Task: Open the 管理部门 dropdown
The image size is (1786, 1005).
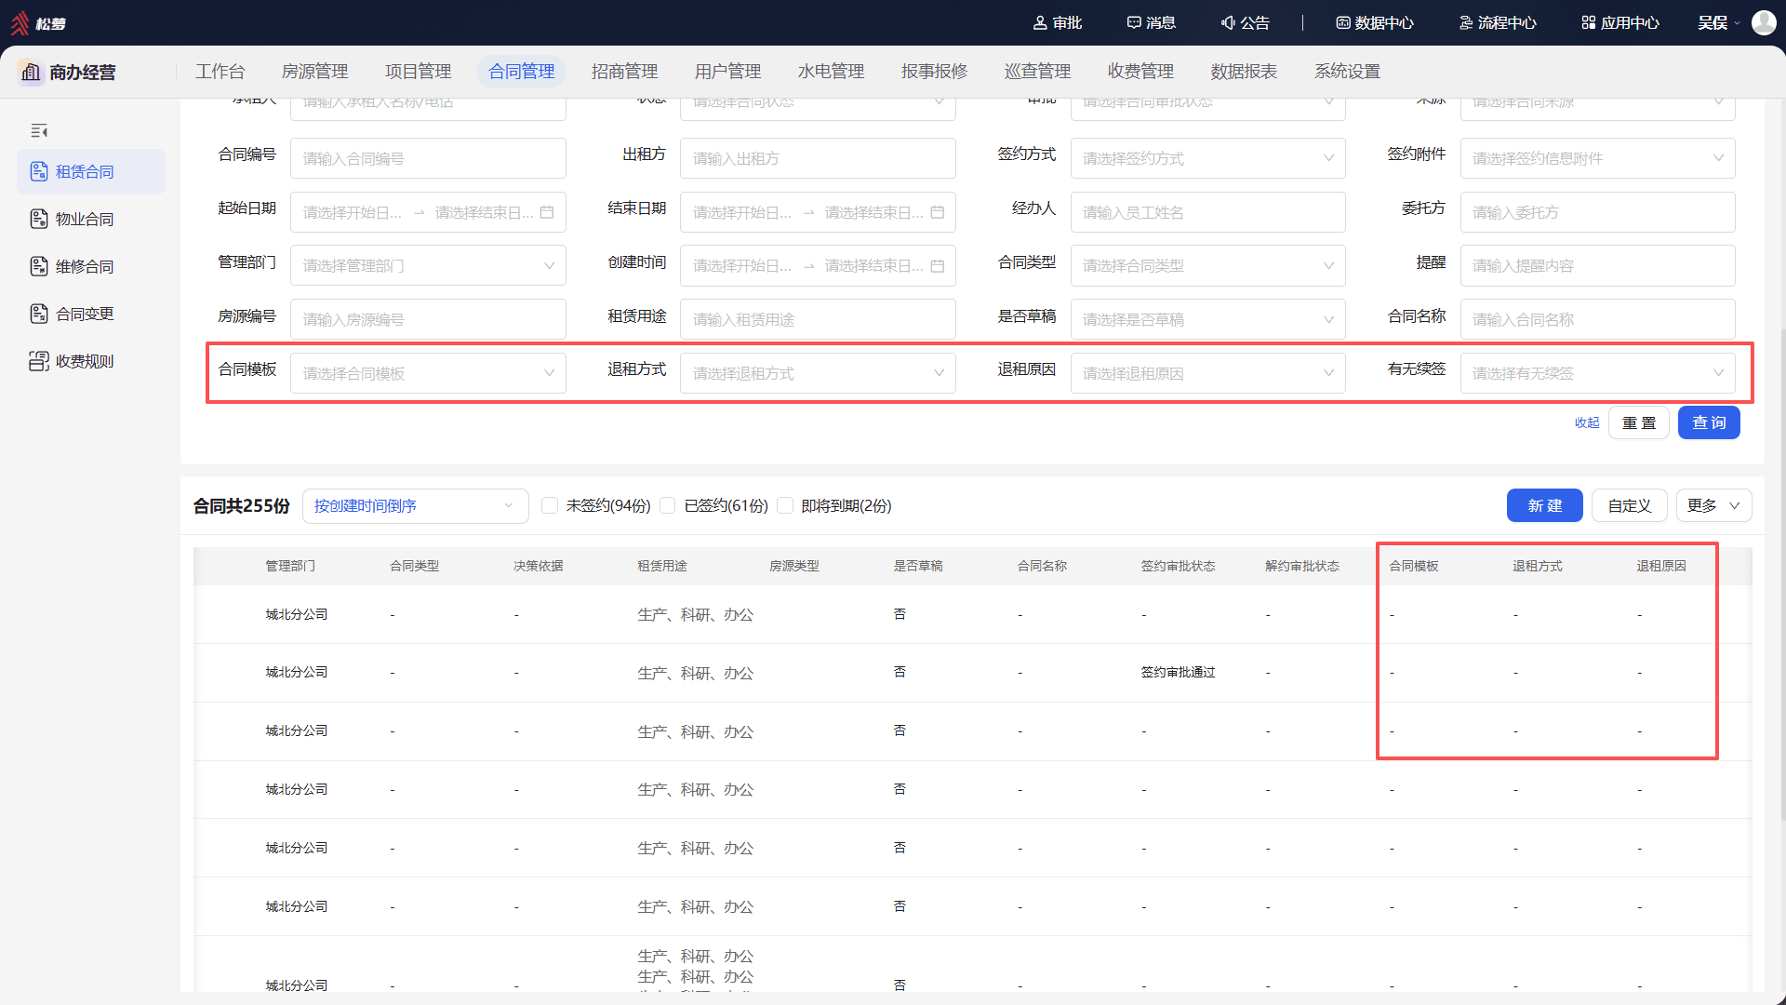Action: (x=428, y=265)
